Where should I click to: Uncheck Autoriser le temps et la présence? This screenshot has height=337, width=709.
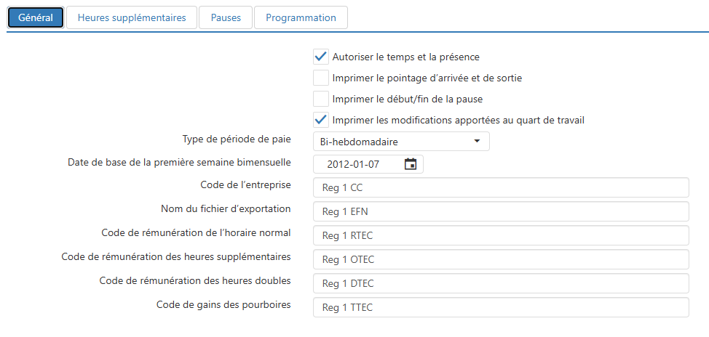tap(320, 57)
